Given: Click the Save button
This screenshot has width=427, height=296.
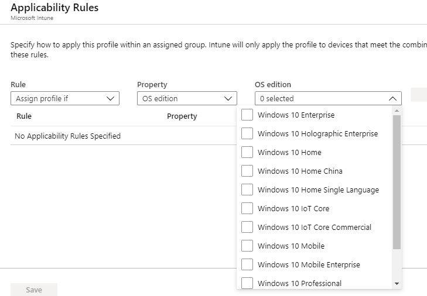Looking at the screenshot, I should tap(34, 290).
